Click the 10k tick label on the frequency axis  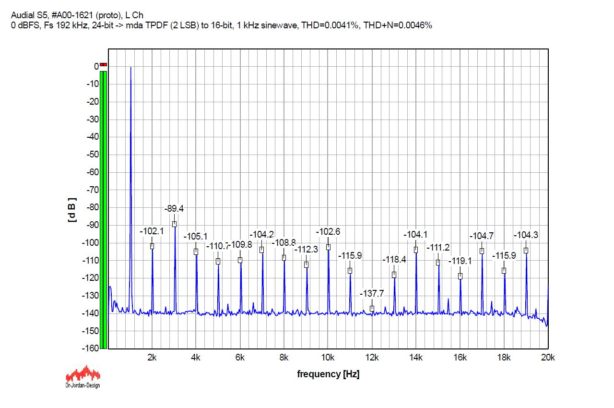[328, 358]
